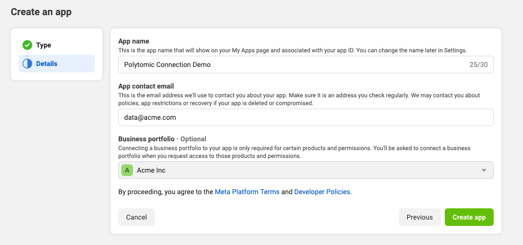
Task: Go back with the Previous button
Action: 419,217
